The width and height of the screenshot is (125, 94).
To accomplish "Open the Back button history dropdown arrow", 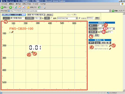I will (x=8, y=7).
